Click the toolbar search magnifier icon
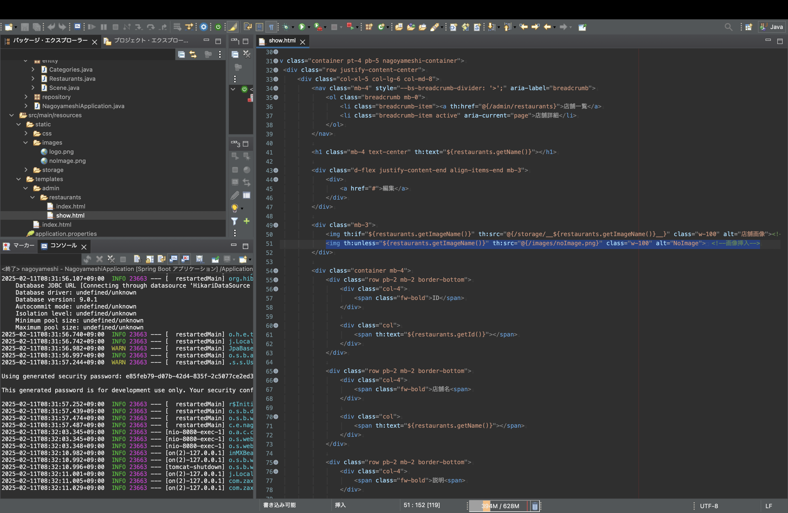Viewport: 788px width, 513px height. pos(728,27)
